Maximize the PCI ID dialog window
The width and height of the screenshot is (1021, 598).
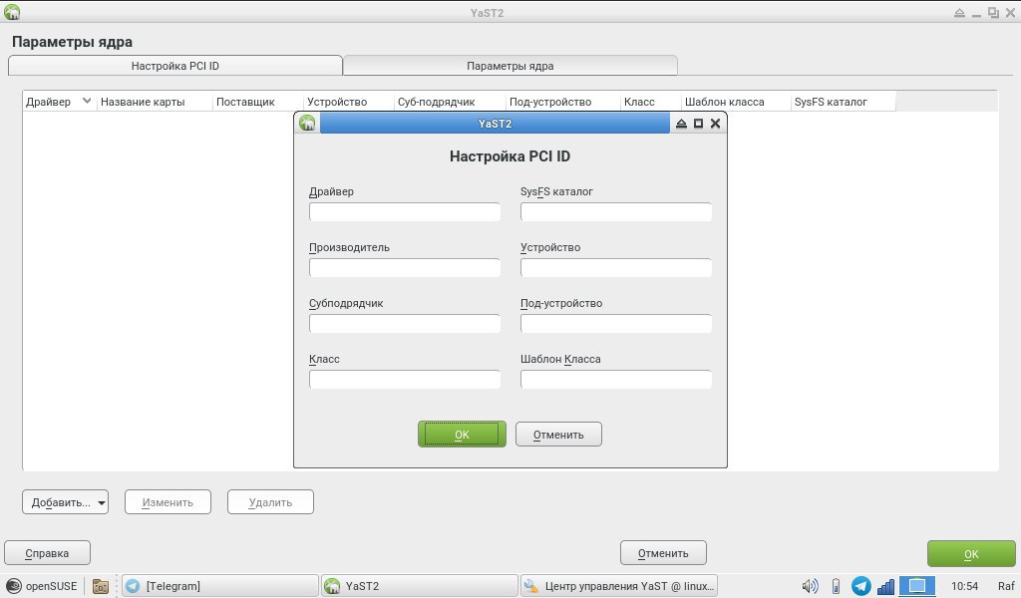tap(698, 123)
